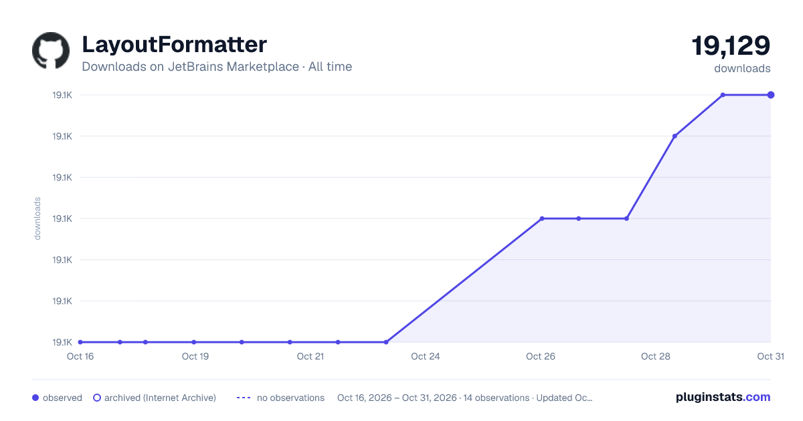Click the 'Downloads on JetBrains Marketplace · All time' subtitle
Viewport: 803px width, 421px height.
(x=217, y=67)
